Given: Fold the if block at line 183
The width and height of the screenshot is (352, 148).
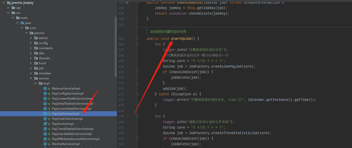Looking at the screenshot, I should pyautogui.click(x=137, y=138).
